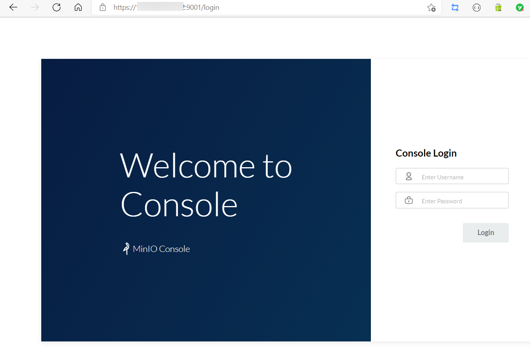530x354 pixels.
Task: Click the MinIO bird logo icon
Action: (126, 249)
